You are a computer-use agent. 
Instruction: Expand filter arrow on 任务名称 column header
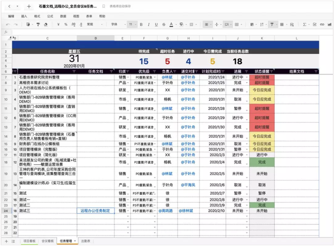tap(74, 72)
